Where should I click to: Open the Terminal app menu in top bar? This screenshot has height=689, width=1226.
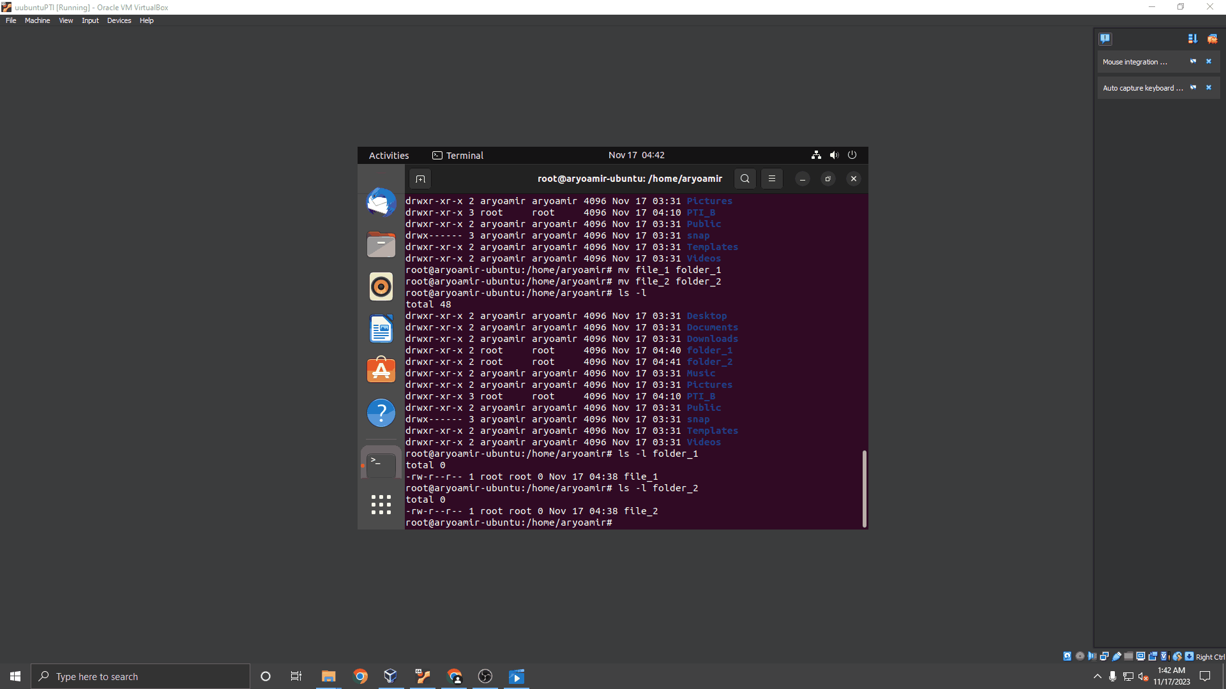pos(458,155)
